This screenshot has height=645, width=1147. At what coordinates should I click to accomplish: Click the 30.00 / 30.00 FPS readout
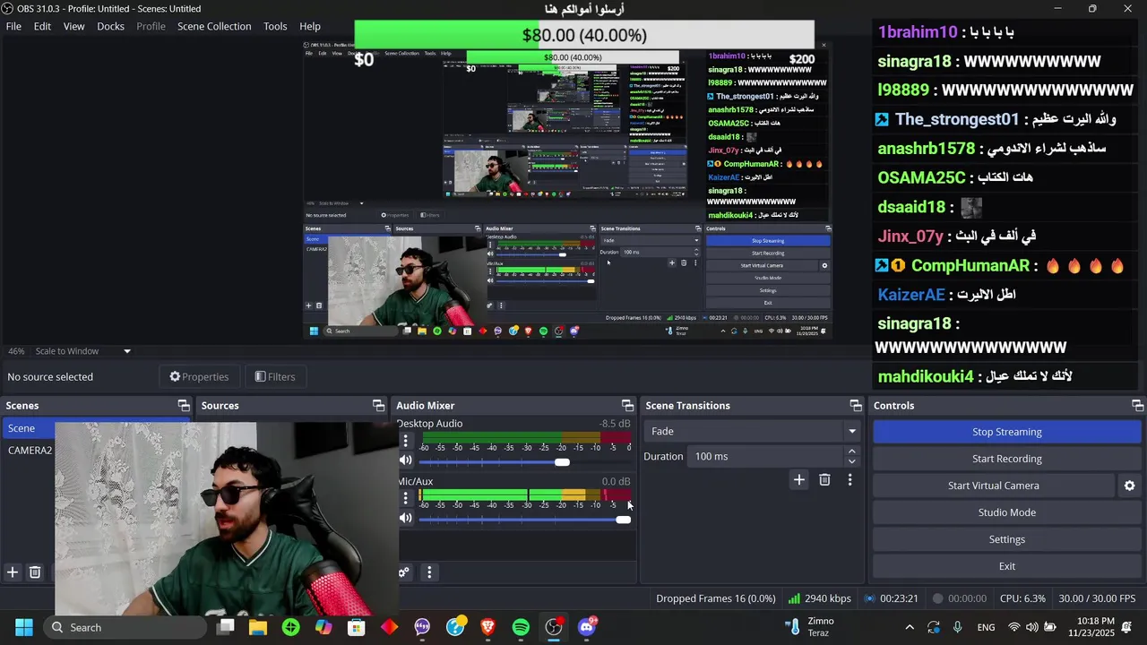click(x=1097, y=598)
